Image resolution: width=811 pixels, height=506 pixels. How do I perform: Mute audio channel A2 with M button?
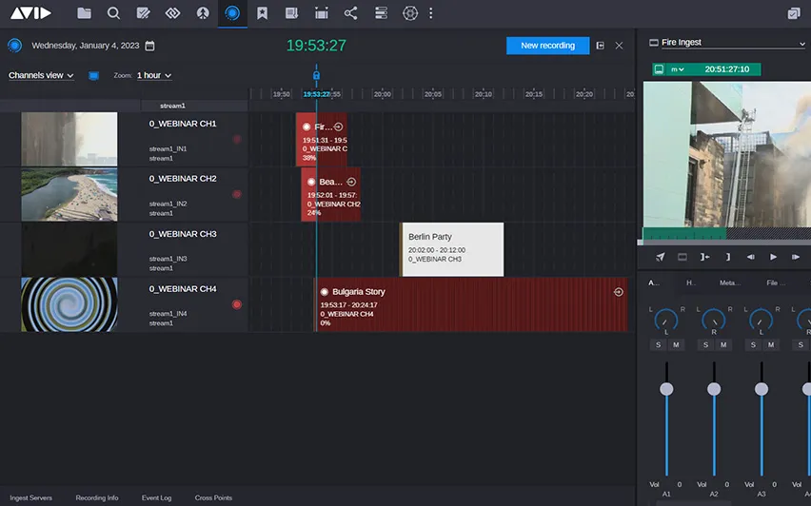[723, 344]
